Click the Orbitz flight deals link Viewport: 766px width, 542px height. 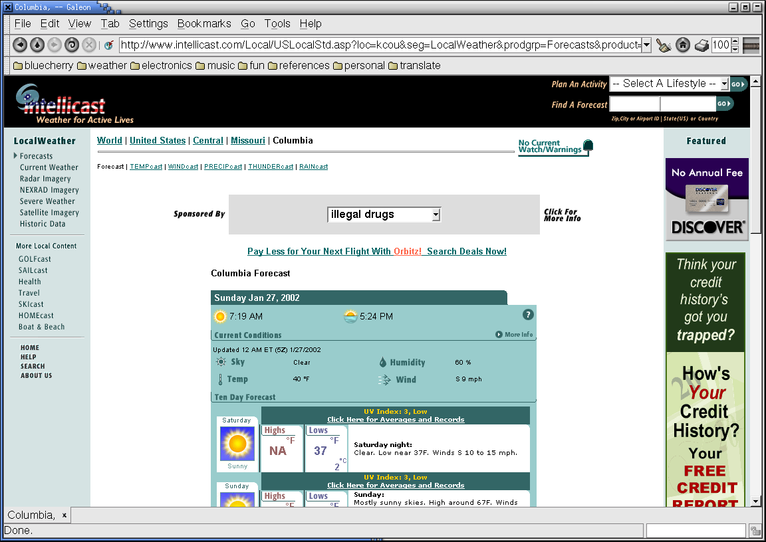pyautogui.click(x=376, y=251)
